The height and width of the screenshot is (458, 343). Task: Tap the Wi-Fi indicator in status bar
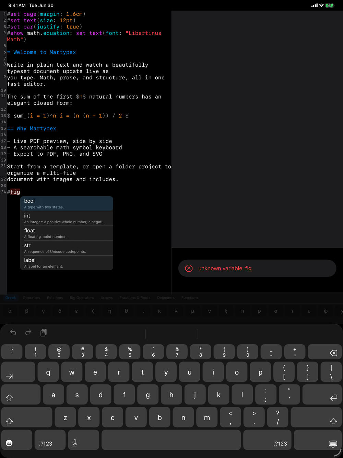pyautogui.click(x=321, y=5)
